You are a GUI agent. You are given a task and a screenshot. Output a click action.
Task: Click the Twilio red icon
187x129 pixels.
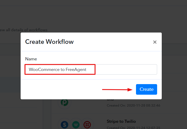coord(87,125)
